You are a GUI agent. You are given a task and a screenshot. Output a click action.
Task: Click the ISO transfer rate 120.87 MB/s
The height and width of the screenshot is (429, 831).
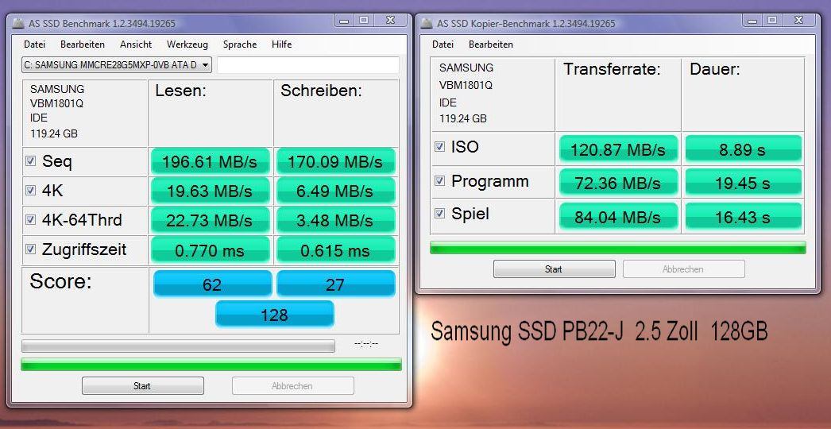point(618,149)
